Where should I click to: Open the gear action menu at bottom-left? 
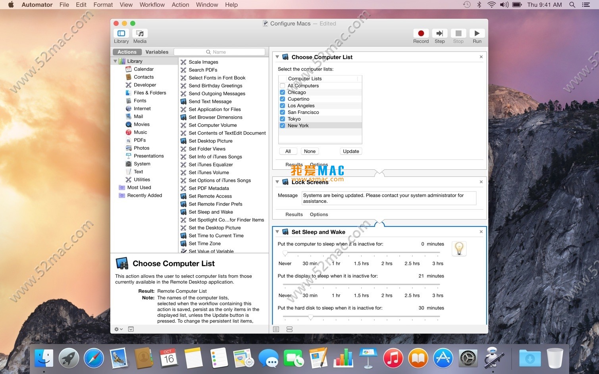coord(118,329)
